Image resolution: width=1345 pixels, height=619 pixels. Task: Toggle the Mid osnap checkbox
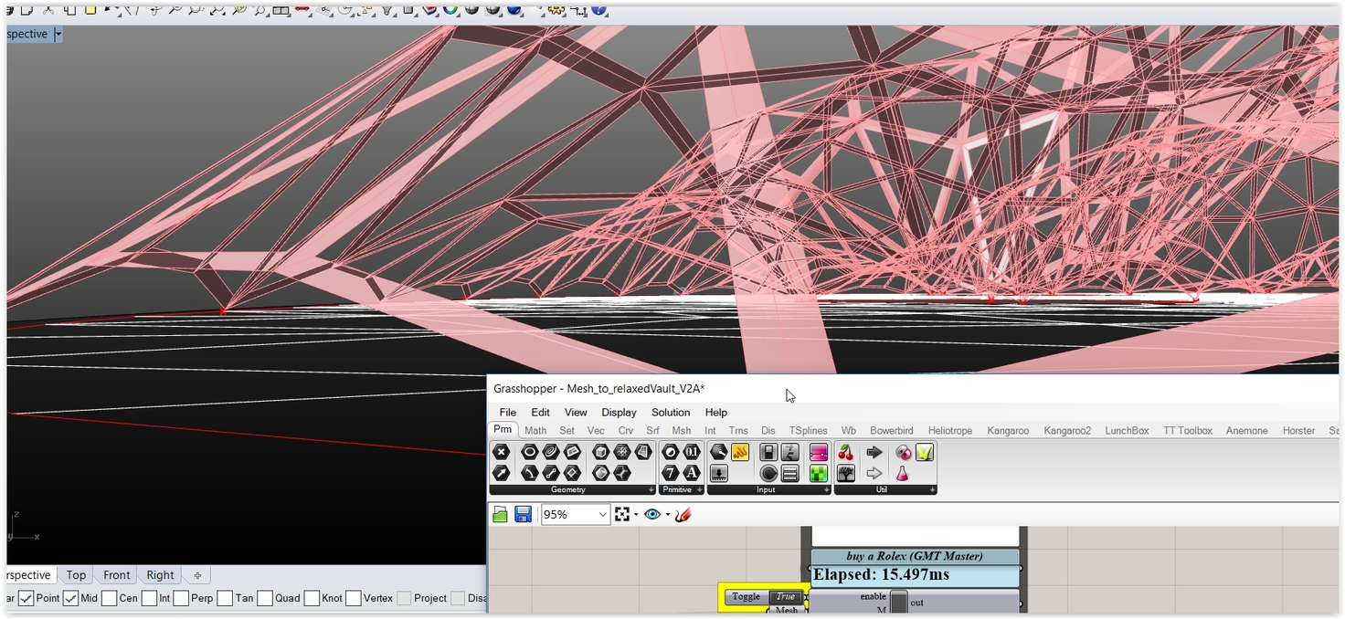(70, 599)
